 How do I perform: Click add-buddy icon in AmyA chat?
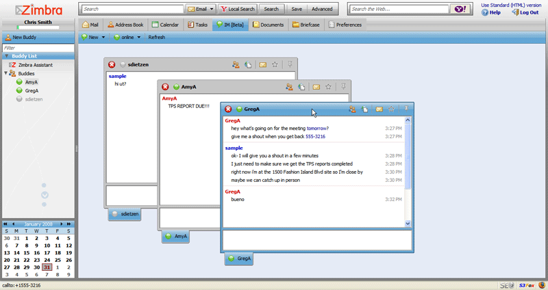tap(289, 87)
